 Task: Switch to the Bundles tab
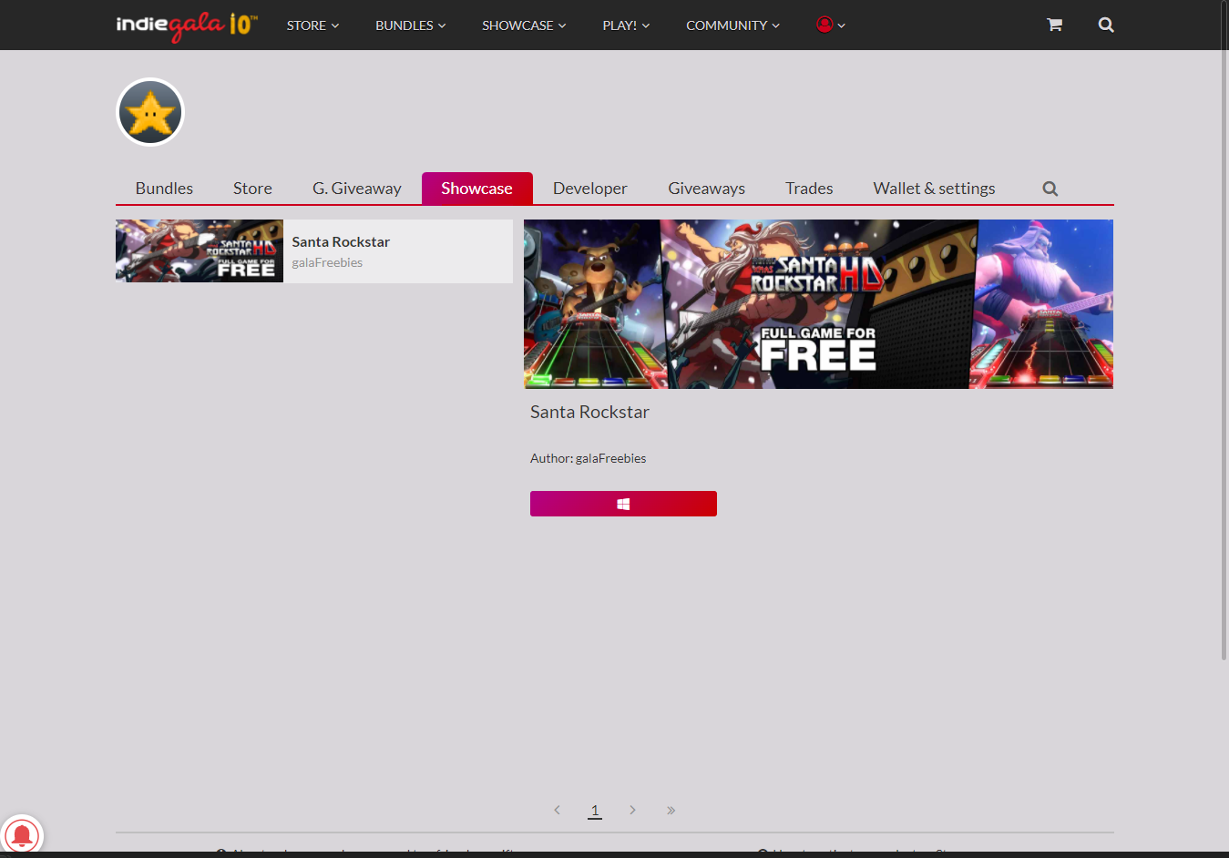[164, 189]
